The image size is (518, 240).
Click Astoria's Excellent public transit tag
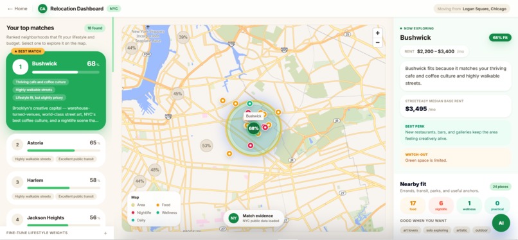click(76, 159)
